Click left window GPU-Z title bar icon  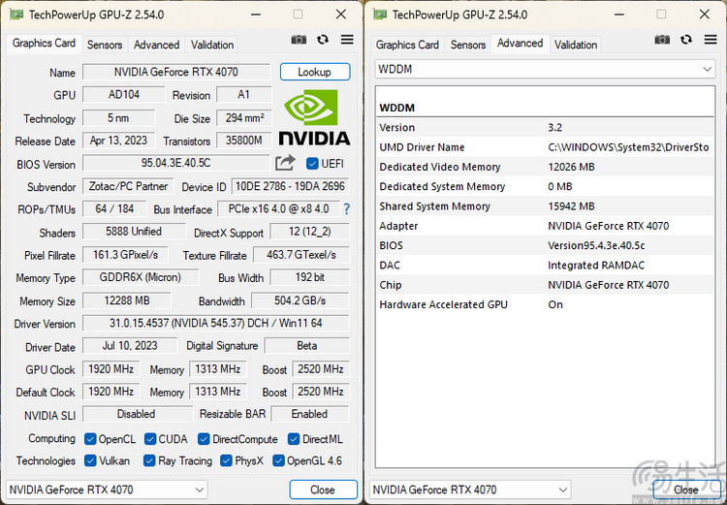(16, 15)
